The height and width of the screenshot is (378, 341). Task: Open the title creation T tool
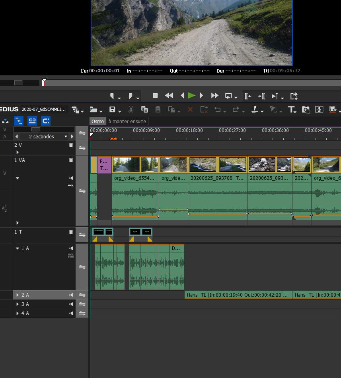point(291,110)
